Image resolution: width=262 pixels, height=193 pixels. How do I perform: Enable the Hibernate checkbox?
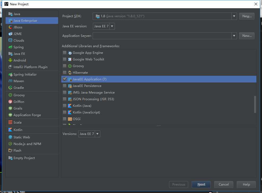[65, 72]
